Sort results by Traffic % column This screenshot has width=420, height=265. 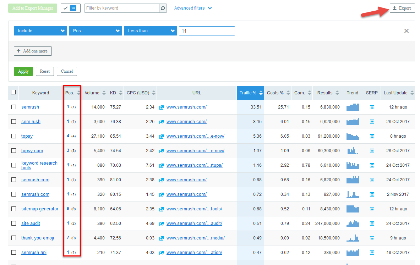[250, 93]
